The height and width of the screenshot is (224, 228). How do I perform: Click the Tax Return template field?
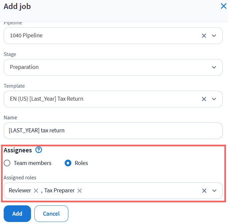100,99
